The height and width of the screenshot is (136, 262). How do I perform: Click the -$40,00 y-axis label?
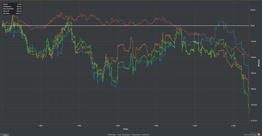click(x=253, y=58)
